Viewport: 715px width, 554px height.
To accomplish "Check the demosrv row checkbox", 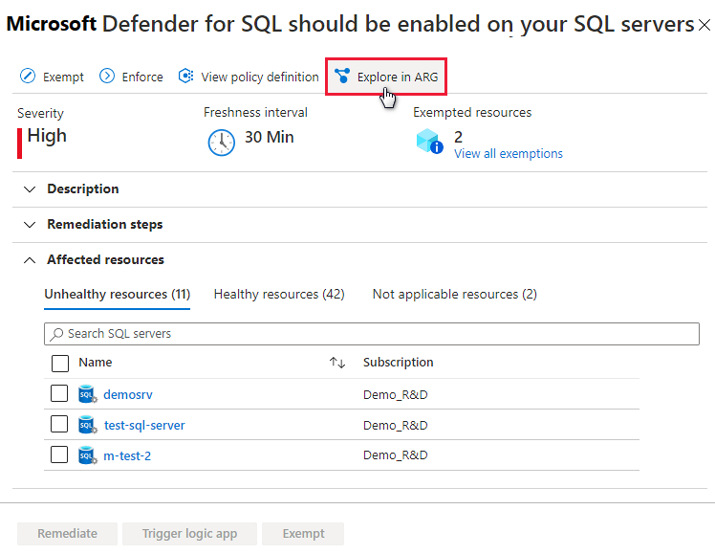I will pos(59,393).
